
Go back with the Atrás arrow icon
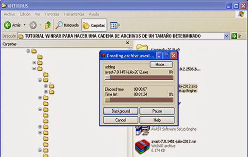click(7, 25)
